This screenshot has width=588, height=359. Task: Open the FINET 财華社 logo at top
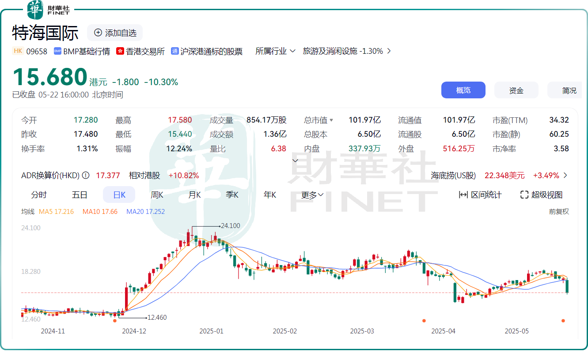click(48, 10)
